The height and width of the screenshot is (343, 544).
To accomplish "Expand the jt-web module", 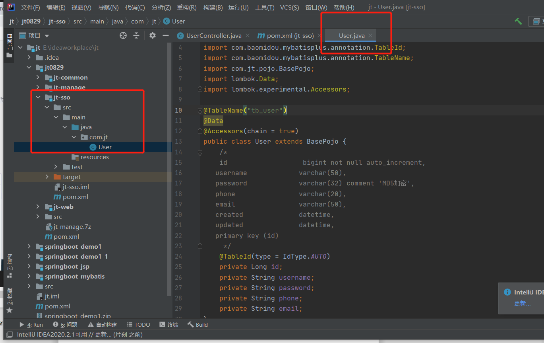I will pyautogui.click(x=38, y=207).
